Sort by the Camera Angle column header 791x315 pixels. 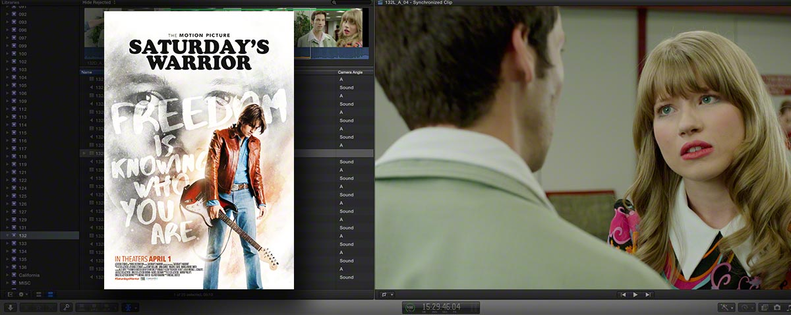click(351, 71)
